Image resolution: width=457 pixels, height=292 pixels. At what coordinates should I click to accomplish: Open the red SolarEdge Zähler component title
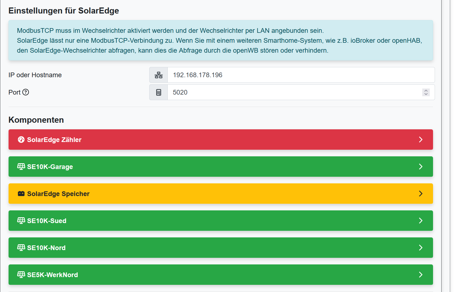[54, 140]
